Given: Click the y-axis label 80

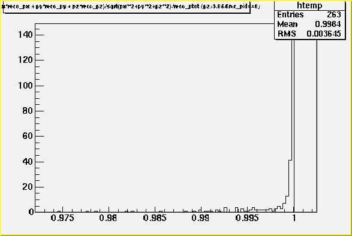Looking at the screenshot, I should pos(28,111).
